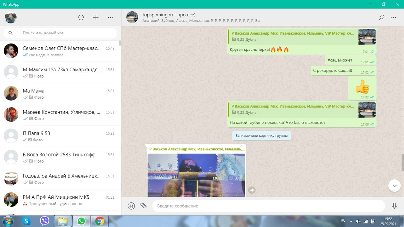Open the chat list menu (three dots)
This screenshot has height=227, width=404.
[110, 18]
